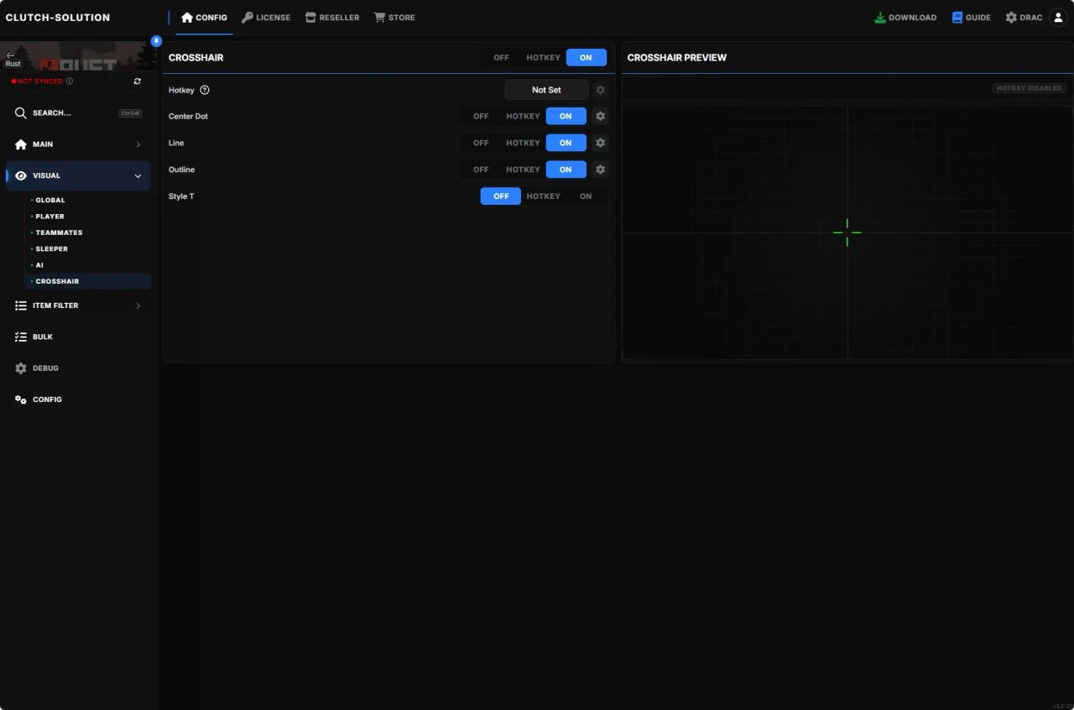Open the user profile avatar icon

[x=1058, y=18]
